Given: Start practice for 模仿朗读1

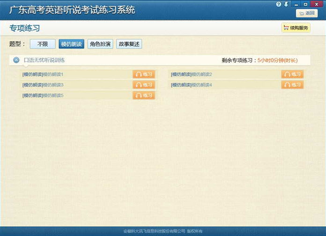Looking at the screenshot, I should click(144, 74).
